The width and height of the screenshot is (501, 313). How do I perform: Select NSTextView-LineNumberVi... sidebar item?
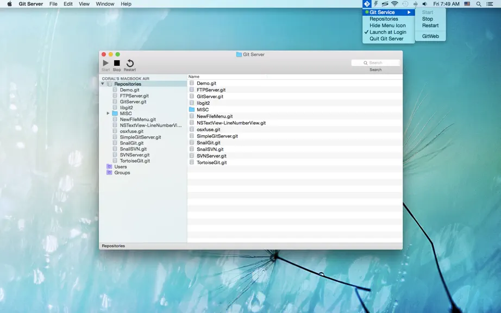pos(151,125)
